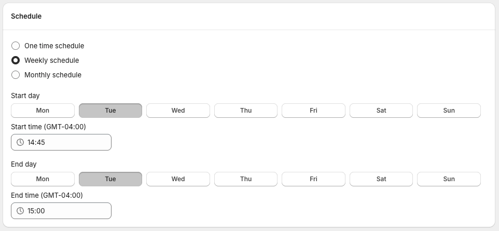Choose Thu as start day
This screenshot has width=499, height=231.
[x=246, y=111]
